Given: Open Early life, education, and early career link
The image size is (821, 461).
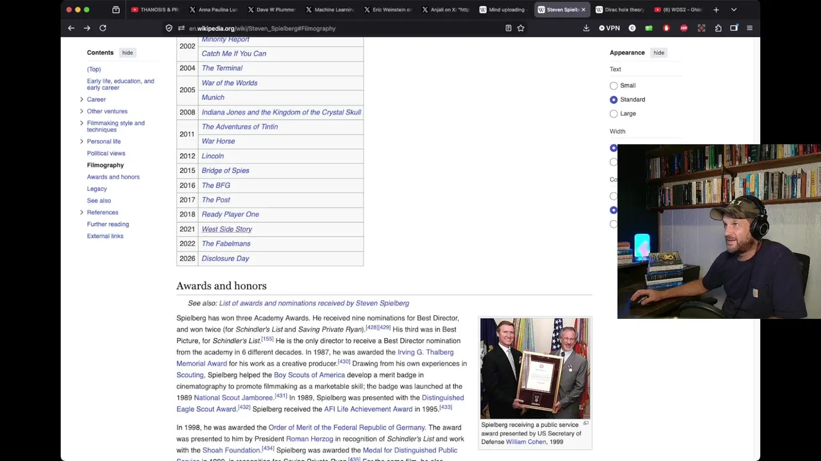Looking at the screenshot, I should 121,85.
